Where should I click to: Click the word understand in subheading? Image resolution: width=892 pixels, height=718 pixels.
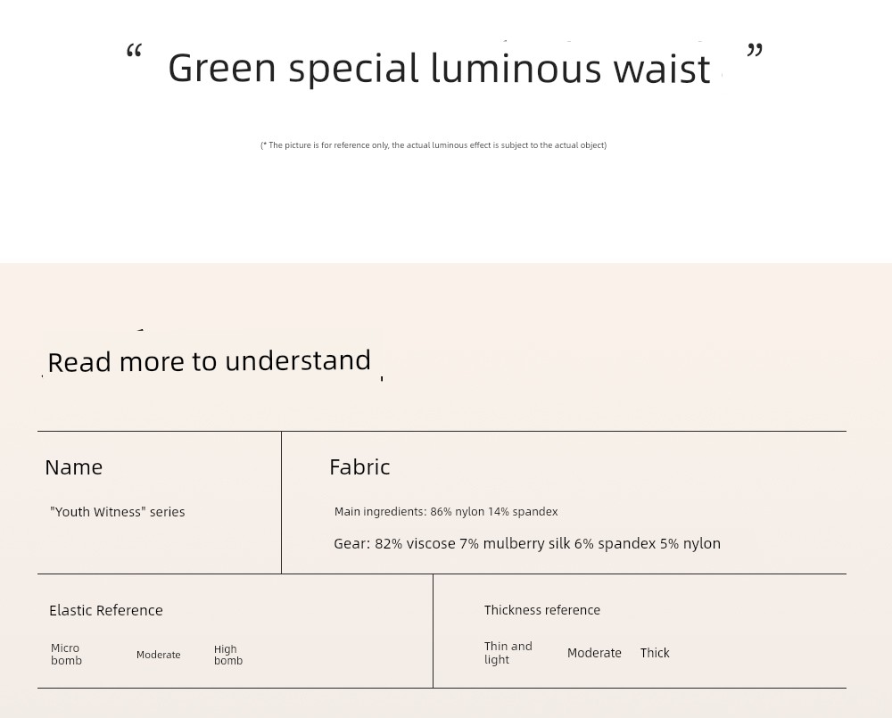click(298, 360)
